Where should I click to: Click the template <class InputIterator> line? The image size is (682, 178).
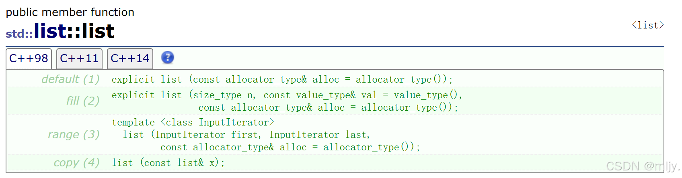193,122
